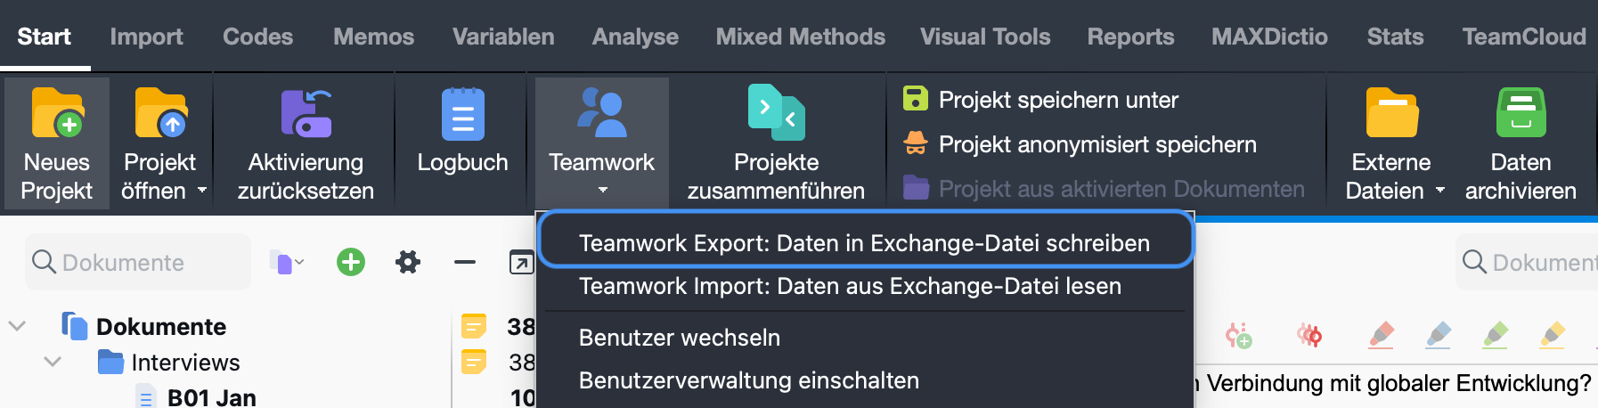1598x408 pixels.
Task: Click the Neues Projekt icon
Action: coord(57,113)
